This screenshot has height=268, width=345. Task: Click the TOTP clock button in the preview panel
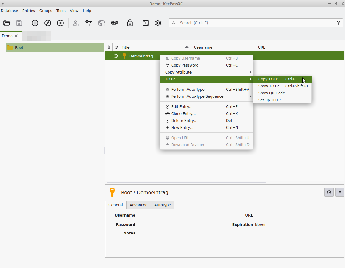[329, 192]
